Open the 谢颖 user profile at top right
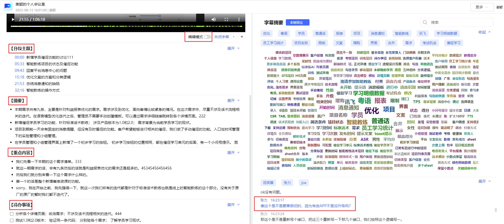 pyautogui.click(x=500, y=7)
